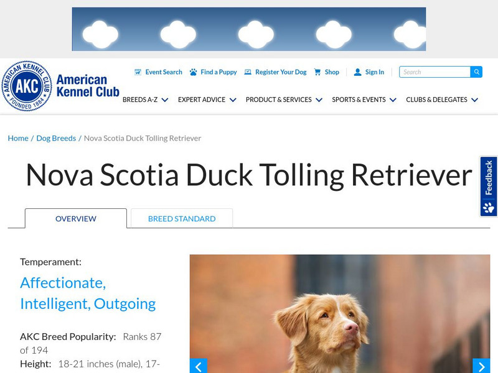The height and width of the screenshot is (373, 498).
Task: Advance to the next photo with the right arrow
Action: pyautogui.click(x=481, y=366)
